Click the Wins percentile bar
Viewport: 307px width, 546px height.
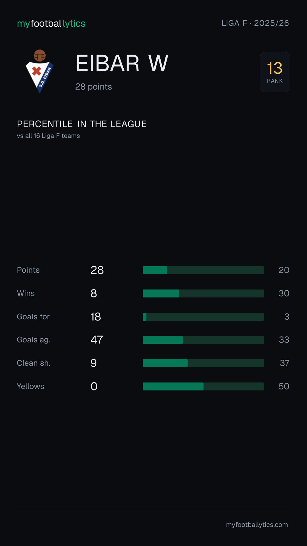coord(203,293)
